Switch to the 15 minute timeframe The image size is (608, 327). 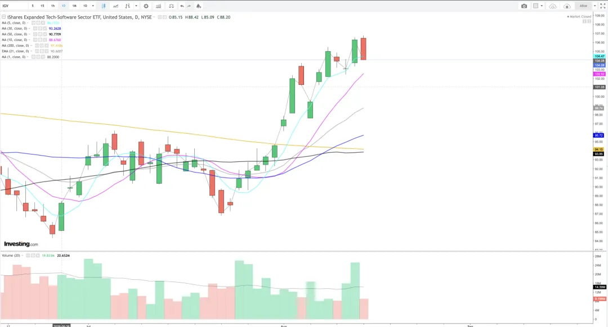pos(42,6)
